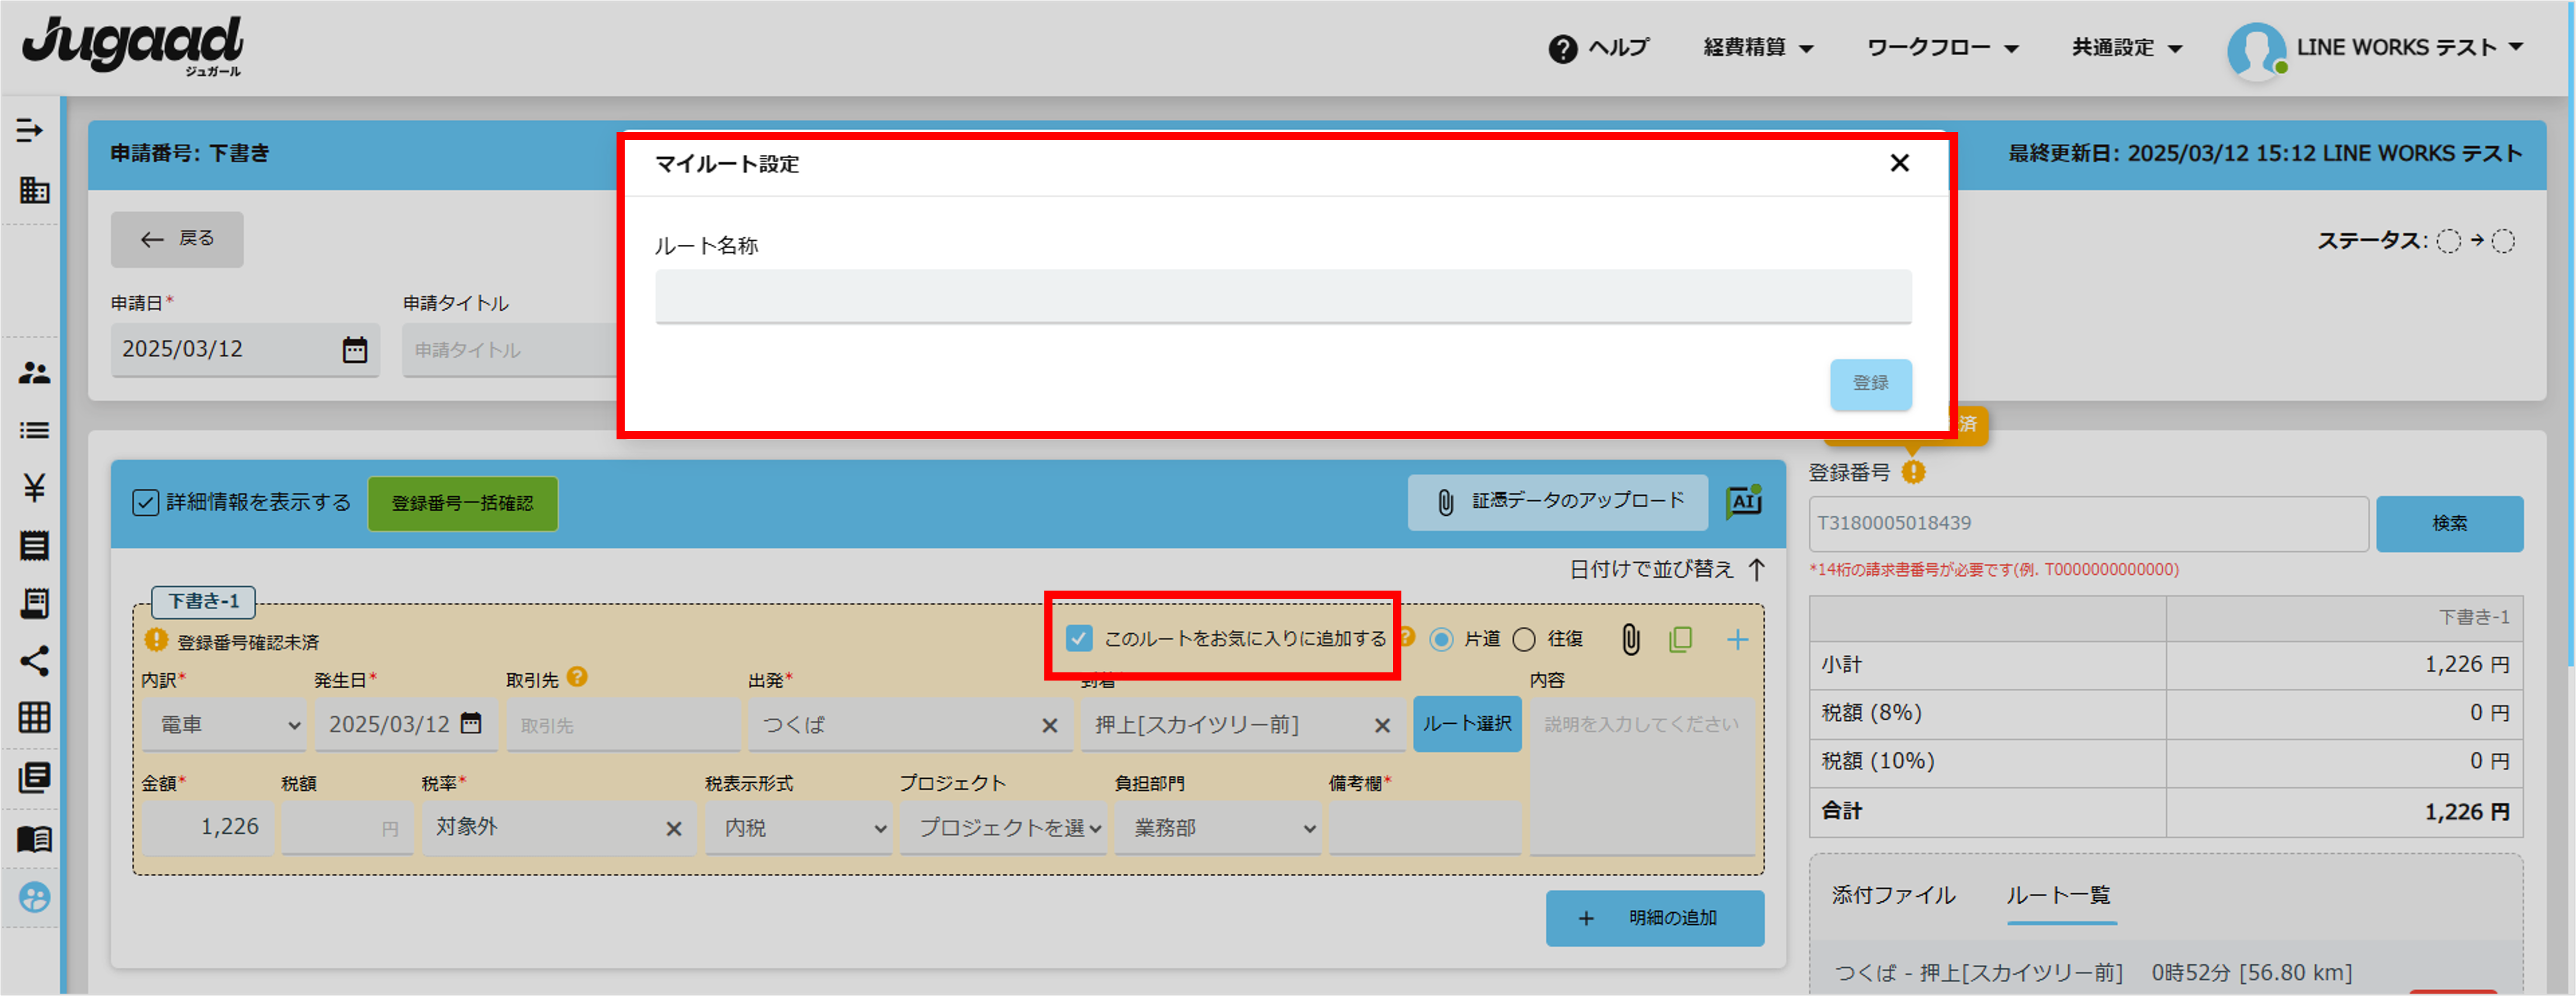Viewport: 2576px width, 996px height.
Task: Open the 負担部門 業務部 dropdown
Action: 1218,828
